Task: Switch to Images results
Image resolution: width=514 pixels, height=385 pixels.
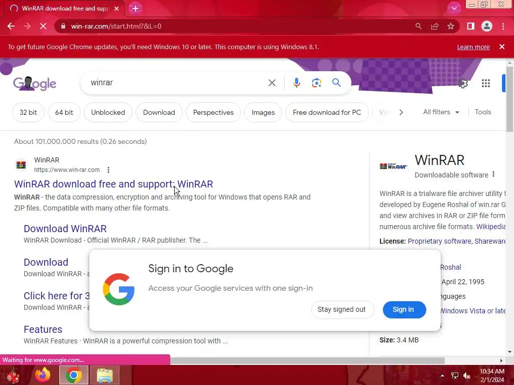Action: (x=263, y=112)
